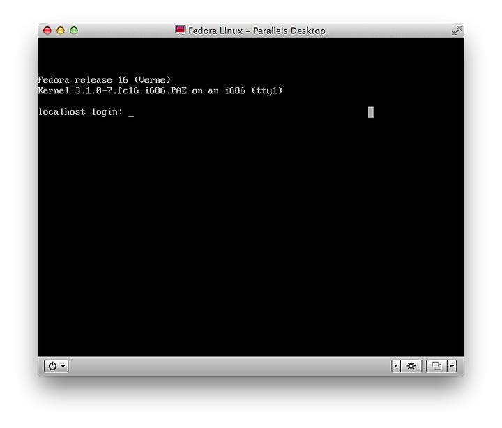Expand the view mode dropdown arrow
Viewport: 502px width, 428px height.
click(452, 366)
